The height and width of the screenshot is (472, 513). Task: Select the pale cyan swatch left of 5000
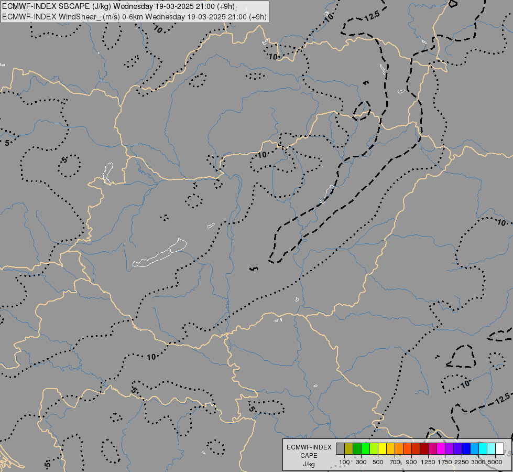coord(492,448)
